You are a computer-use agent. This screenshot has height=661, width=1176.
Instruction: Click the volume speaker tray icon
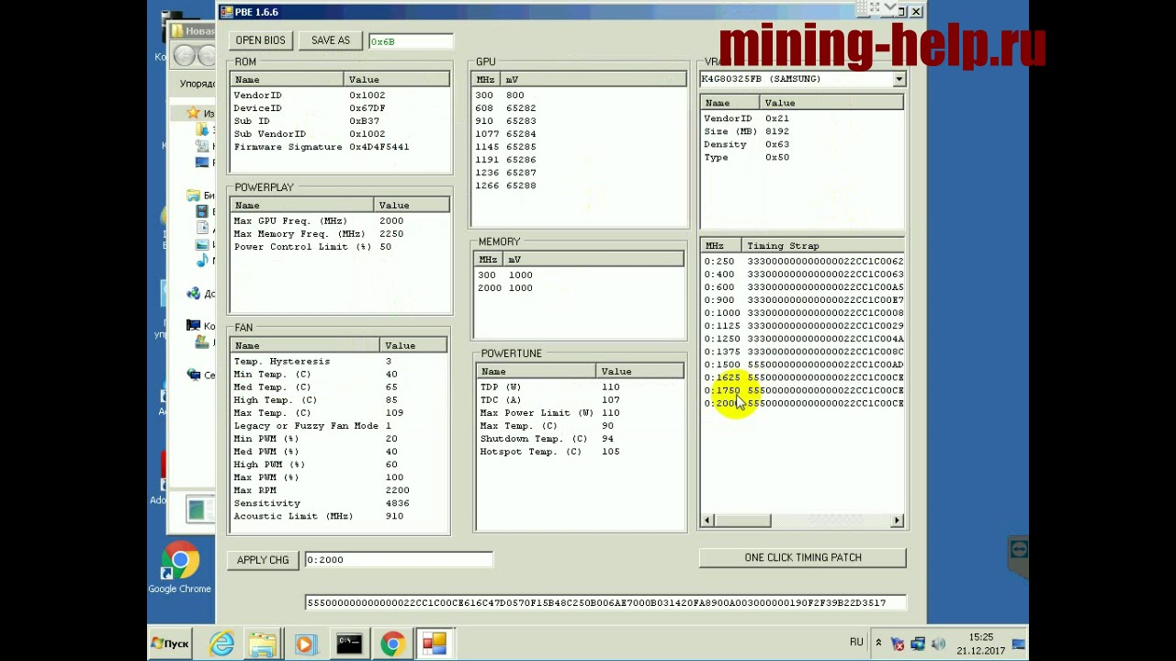pyautogui.click(x=938, y=644)
